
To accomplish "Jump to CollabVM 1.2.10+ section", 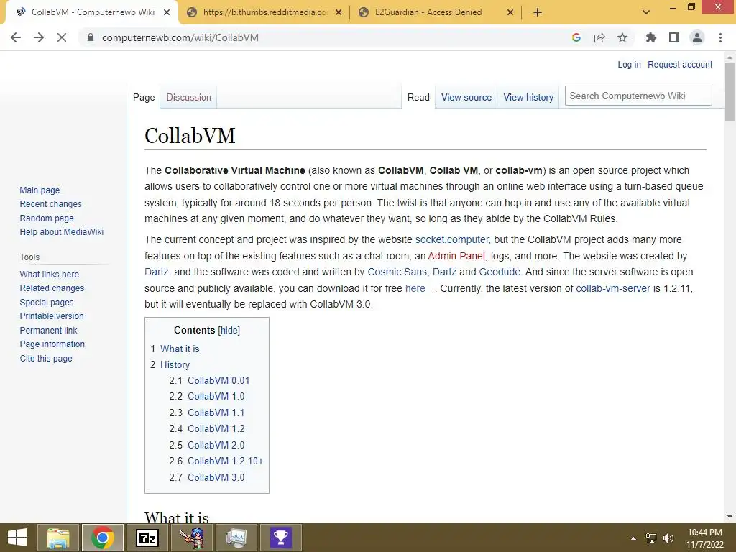I will (225, 461).
